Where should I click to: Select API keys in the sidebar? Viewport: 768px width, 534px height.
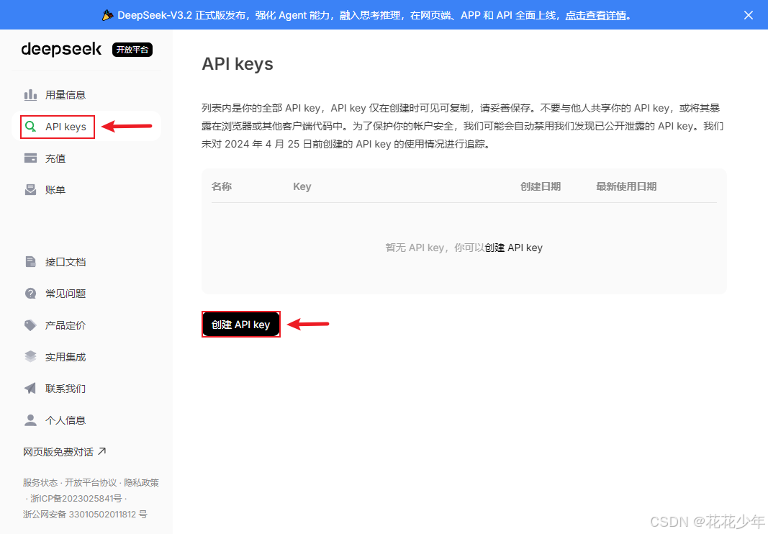pos(86,127)
